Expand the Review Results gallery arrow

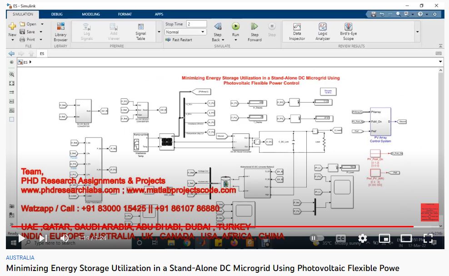(x=417, y=32)
